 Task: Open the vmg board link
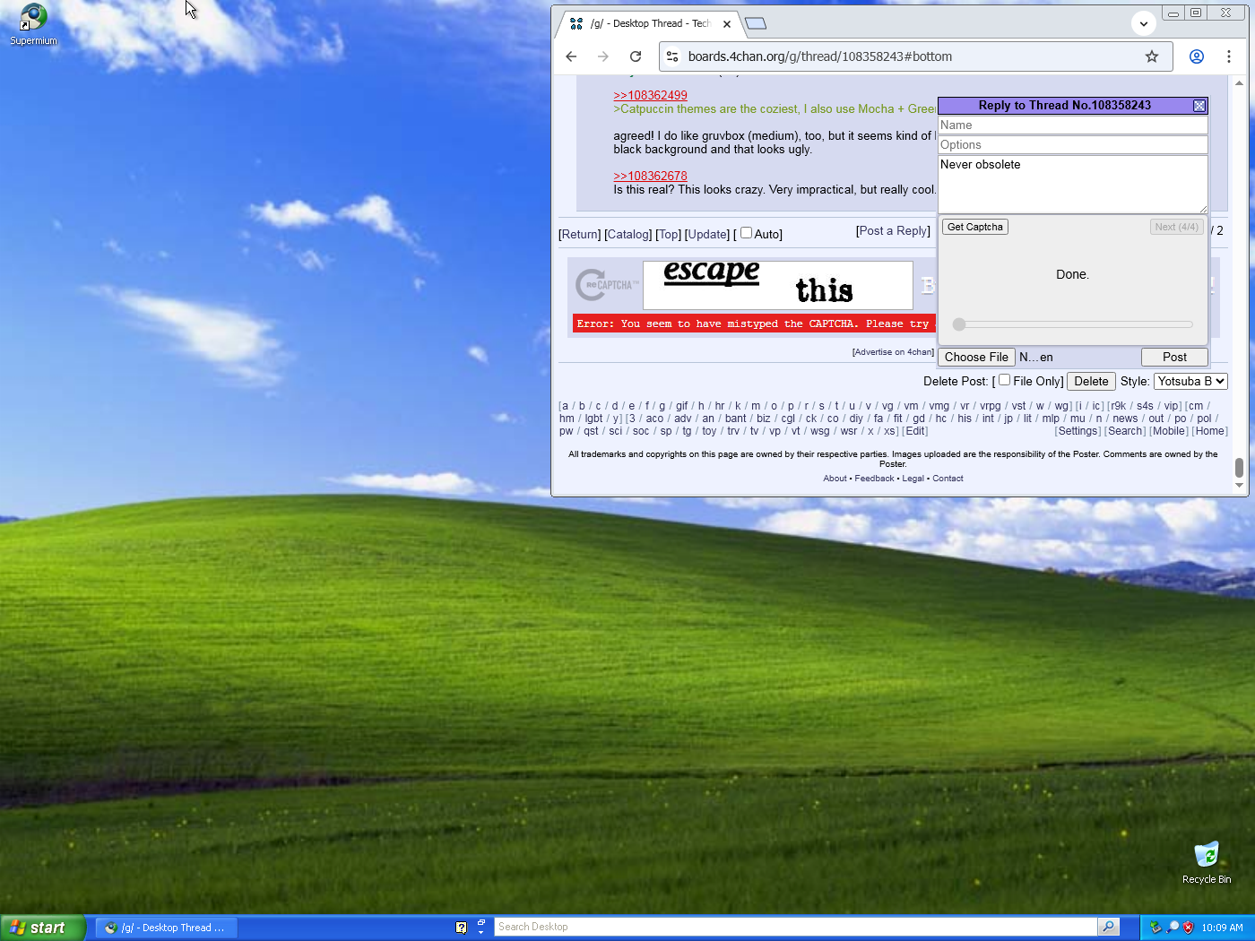[x=939, y=406]
